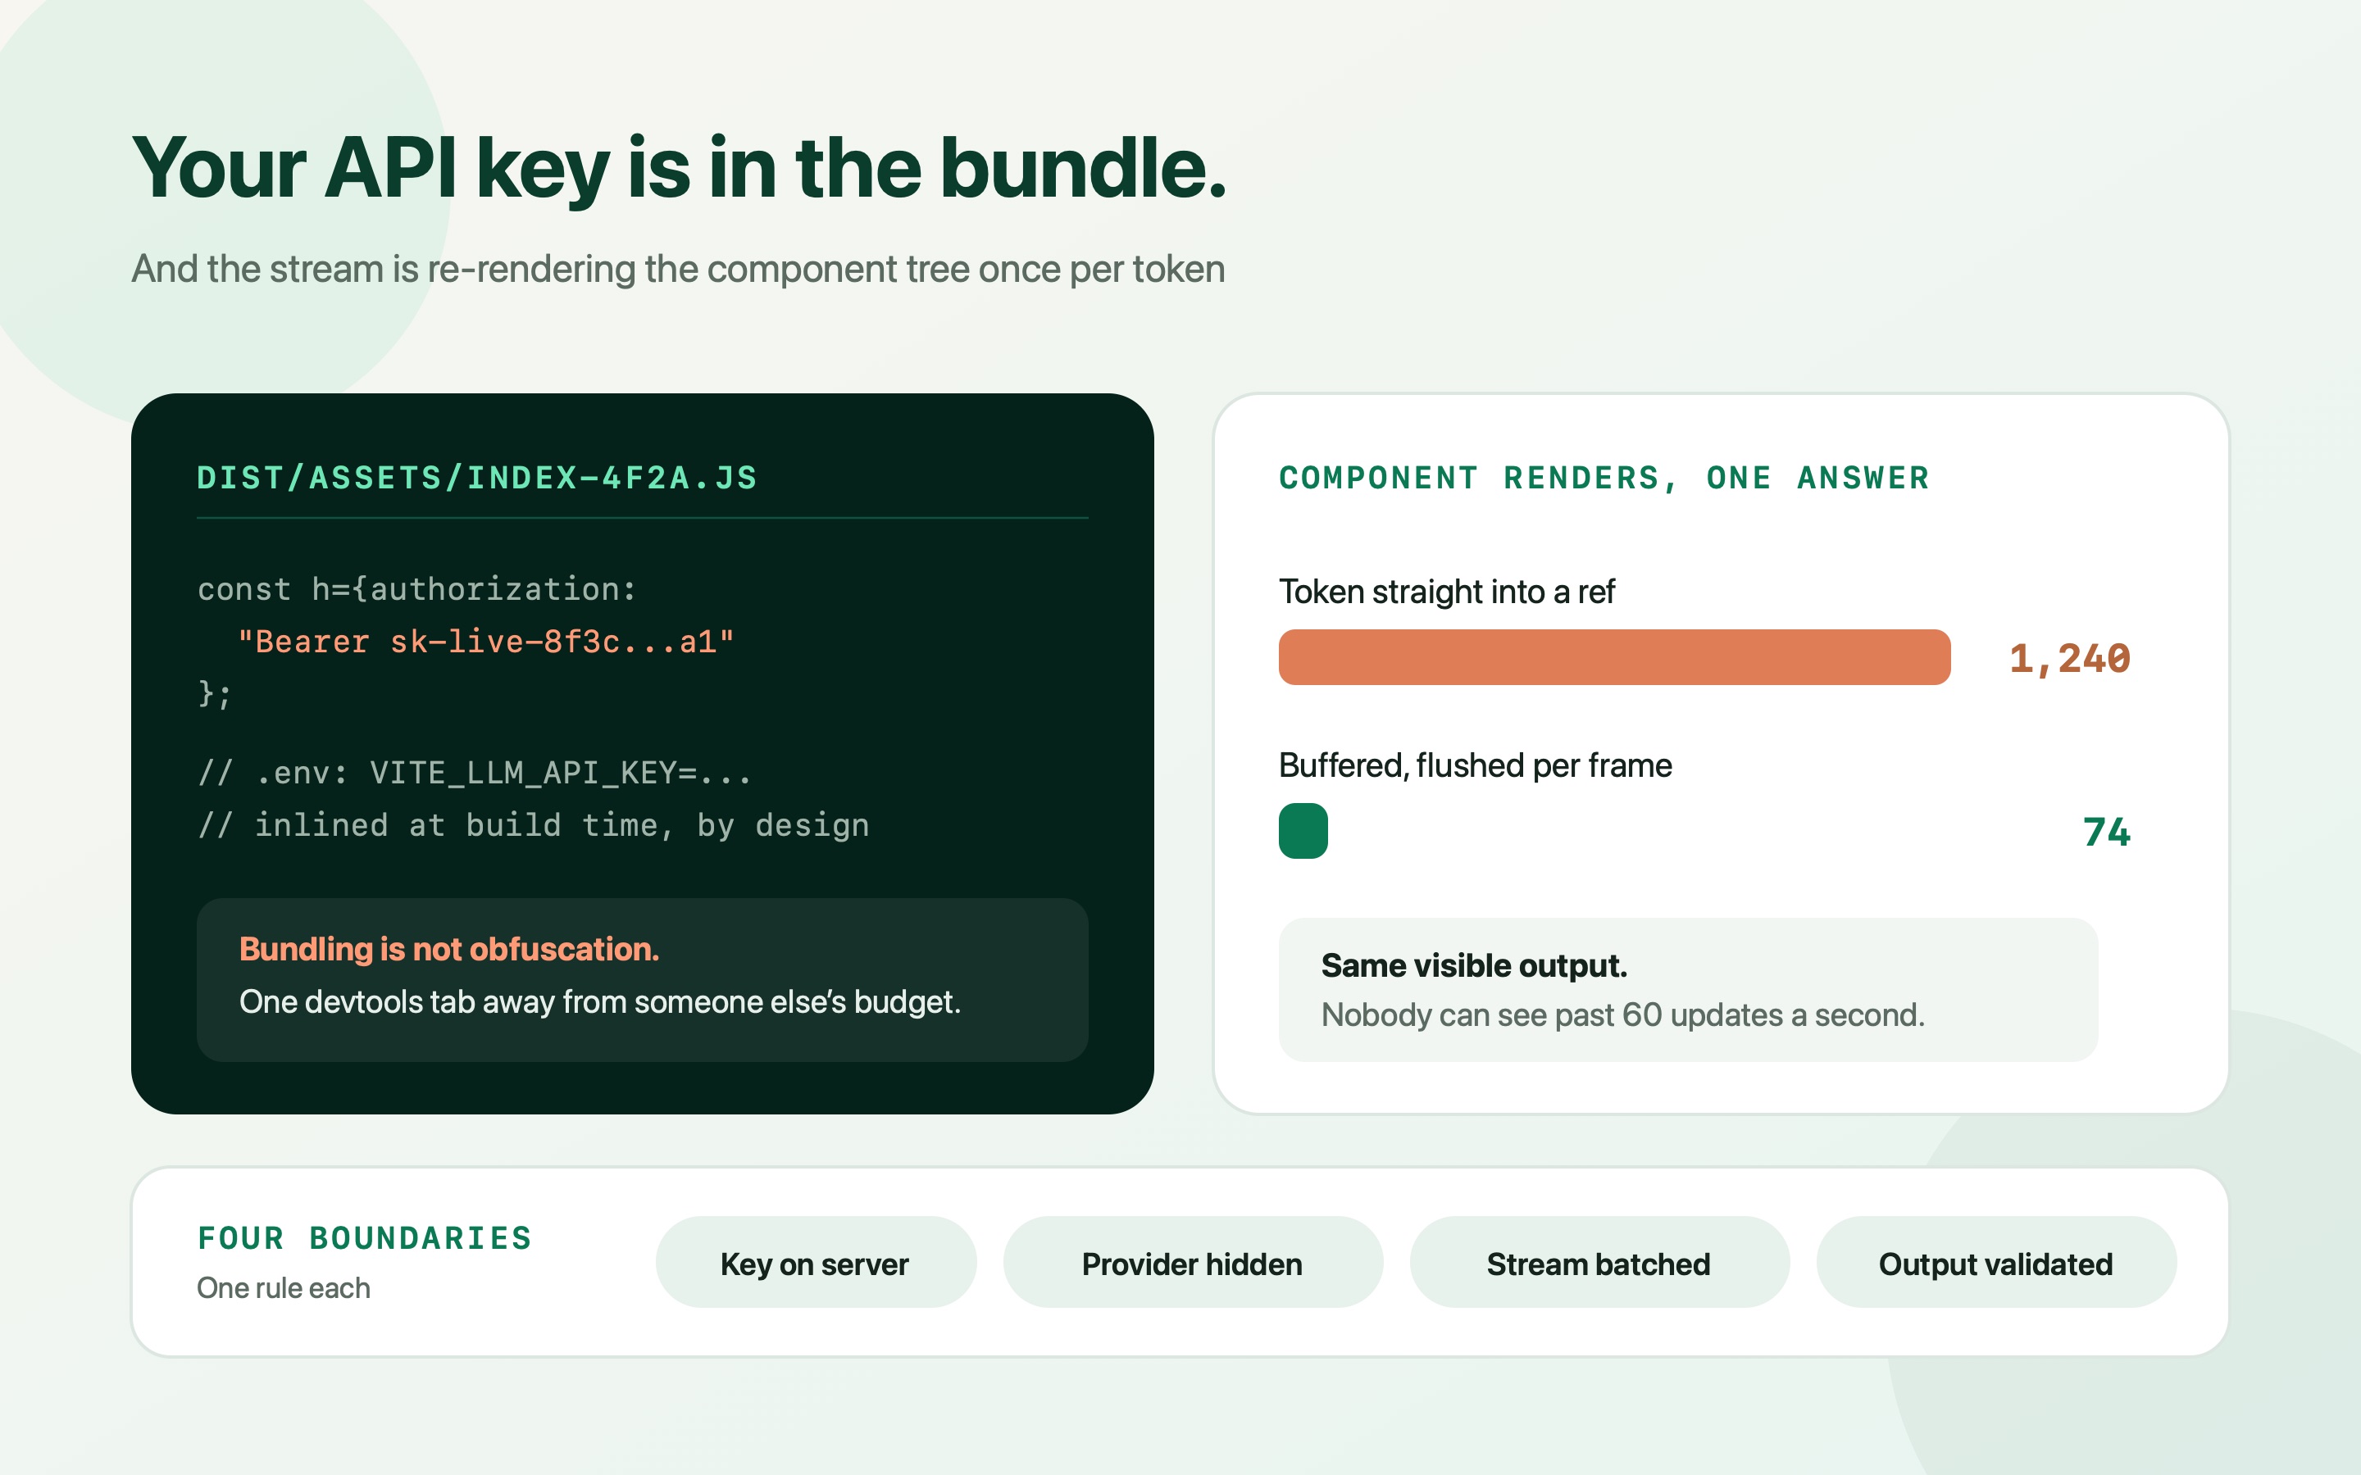
Task: Click 'Same visible output.' note heading
Action: point(1474,966)
